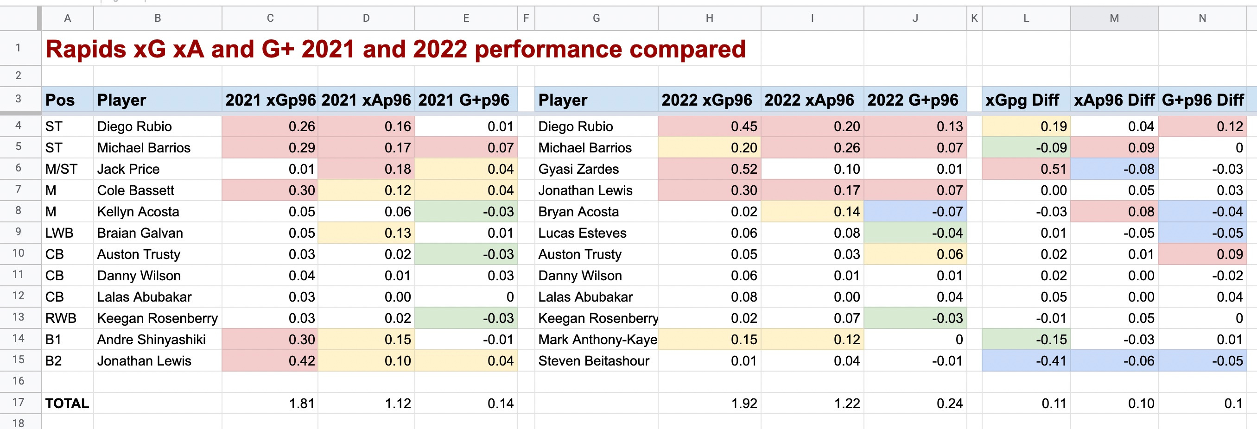The image size is (1257, 429).
Task: Select Jonathan Lewis's 0.42 xGp96 cell
Action: [x=270, y=361]
